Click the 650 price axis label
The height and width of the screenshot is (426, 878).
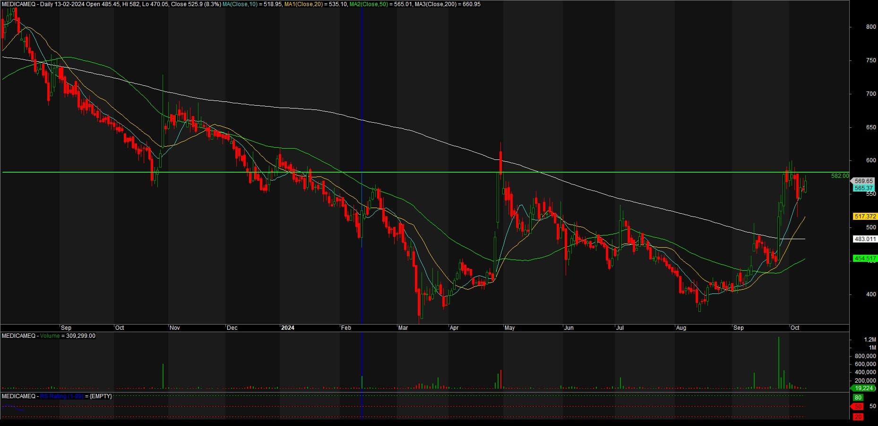[x=871, y=127]
